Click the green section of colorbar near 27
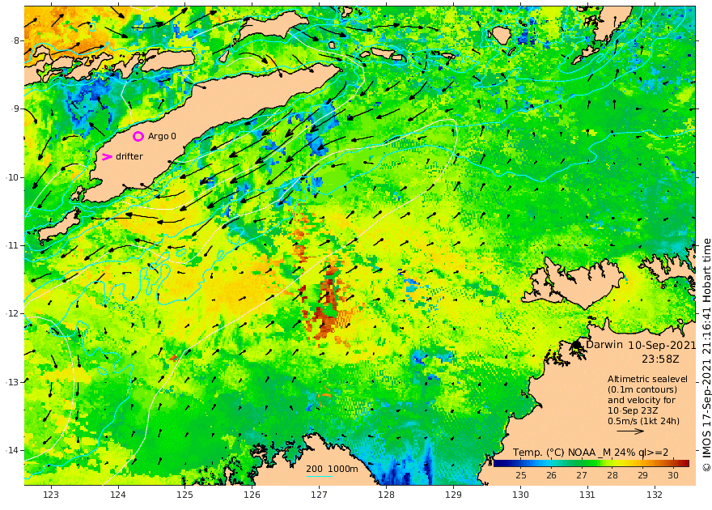The image size is (712, 510). 582,463
